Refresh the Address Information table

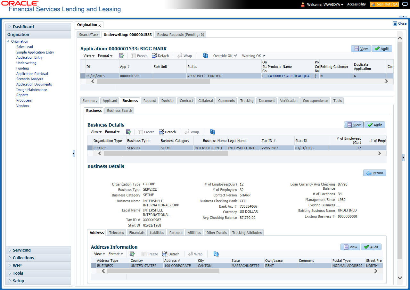pos(216,254)
